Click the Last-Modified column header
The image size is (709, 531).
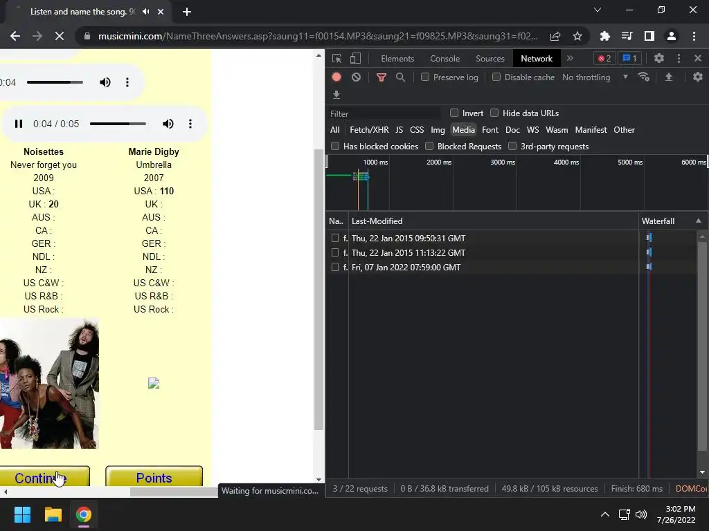click(x=493, y=221)
